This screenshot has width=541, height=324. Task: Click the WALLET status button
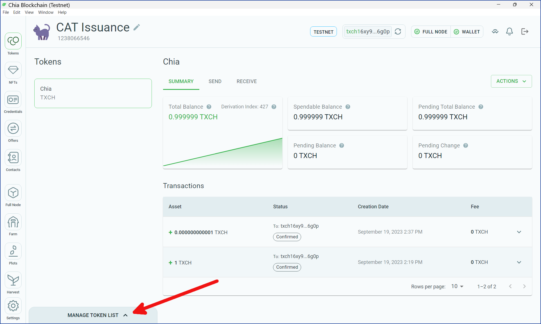(x=467, y=32)
